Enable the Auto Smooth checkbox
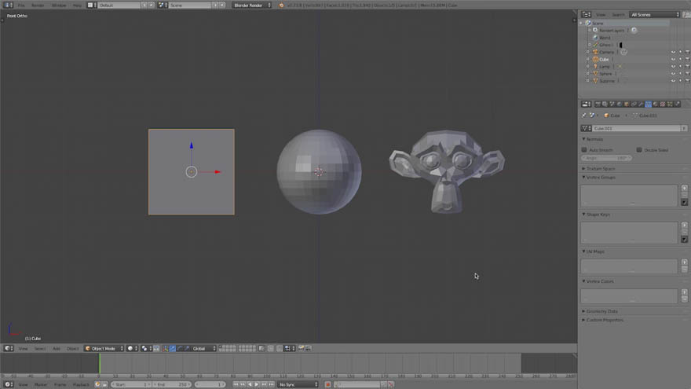 (x=584, y=150)
